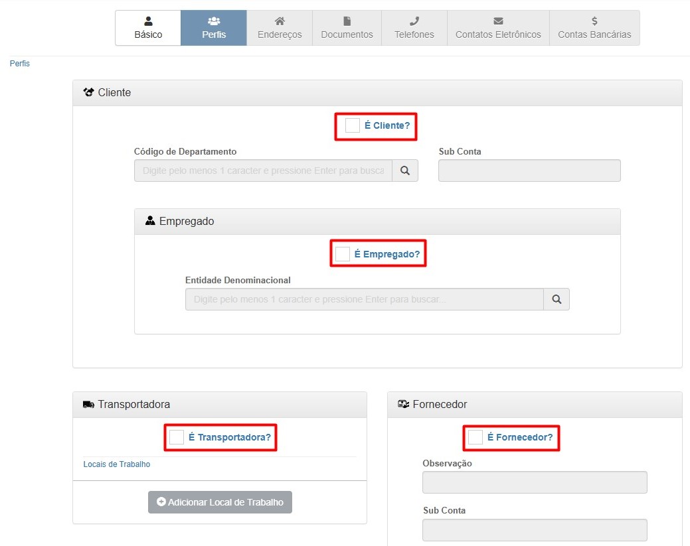The height and width of the screenshot is (546, 690).
Task: Mark the É Fornecedor? checkbox
Action: (x=475, y=437)
